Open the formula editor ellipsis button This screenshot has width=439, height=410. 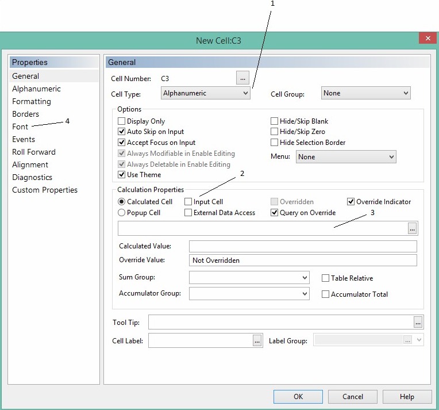click(412, 229)
